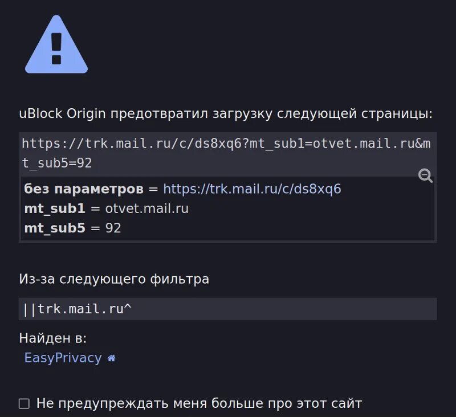Click the bold mt_sub5 parameter name
This screenshot has width=456, height=417.
[54, 228]
